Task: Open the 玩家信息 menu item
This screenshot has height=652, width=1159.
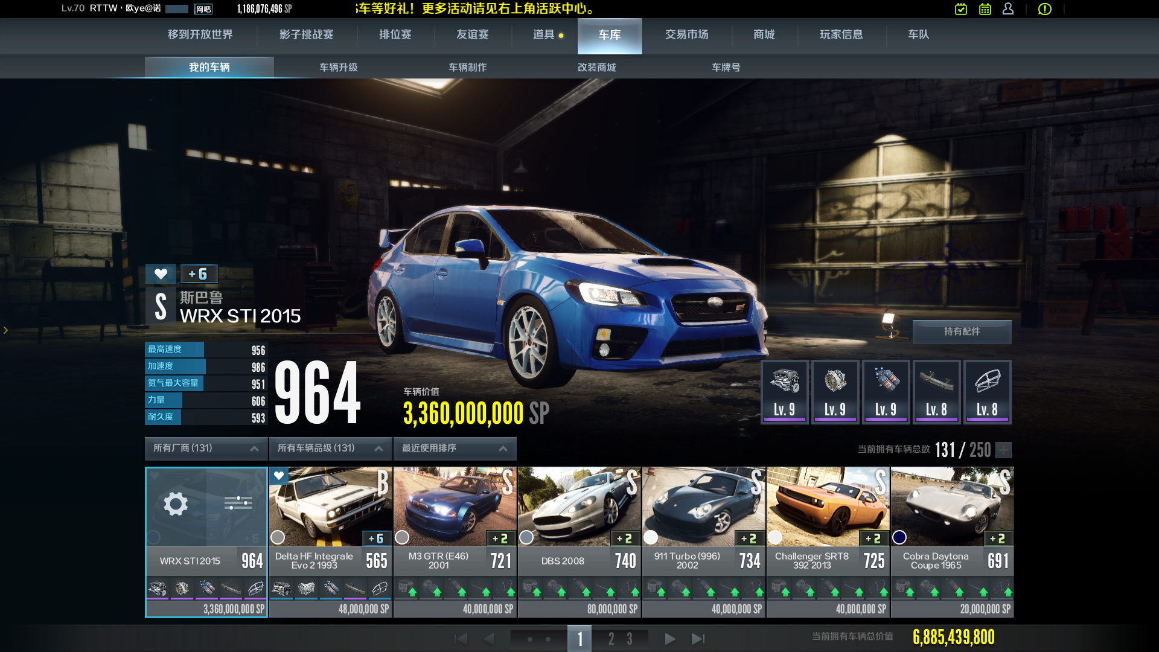Action: (841, 35)
